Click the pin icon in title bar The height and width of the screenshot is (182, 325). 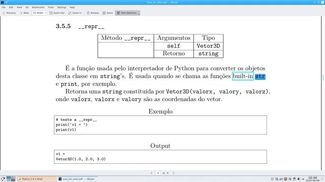[7, 2]
